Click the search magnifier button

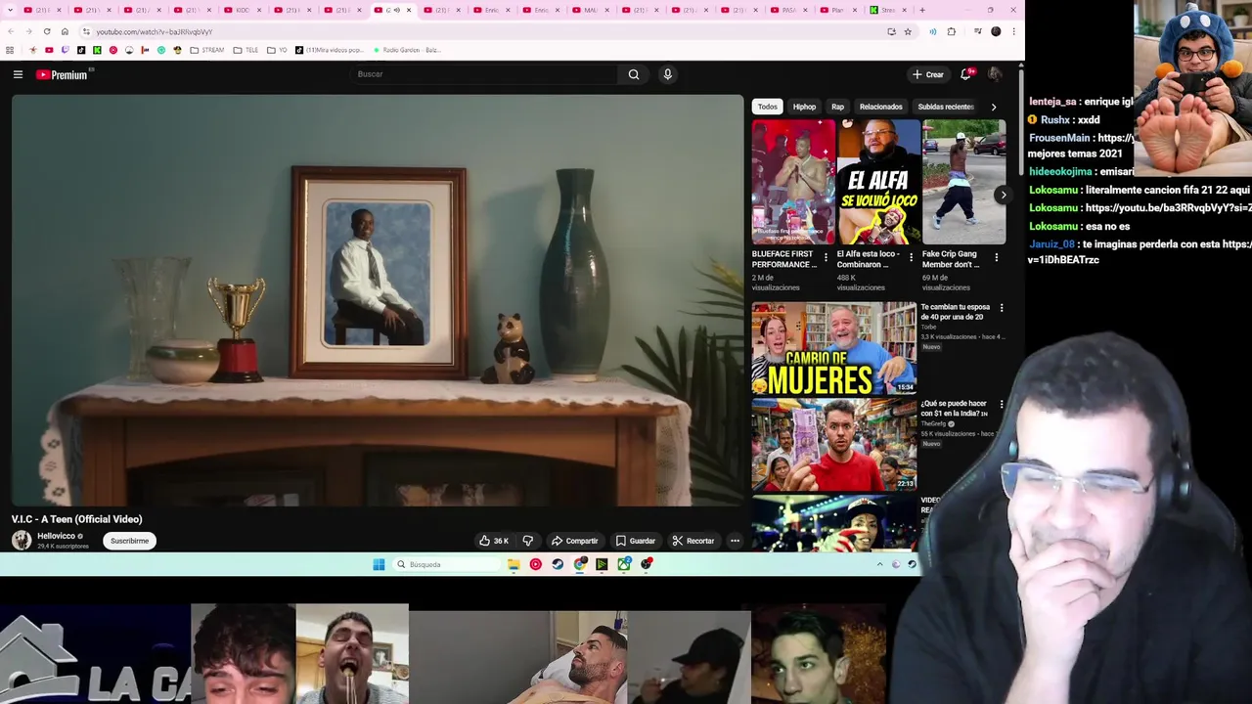(x=634, y=74)
